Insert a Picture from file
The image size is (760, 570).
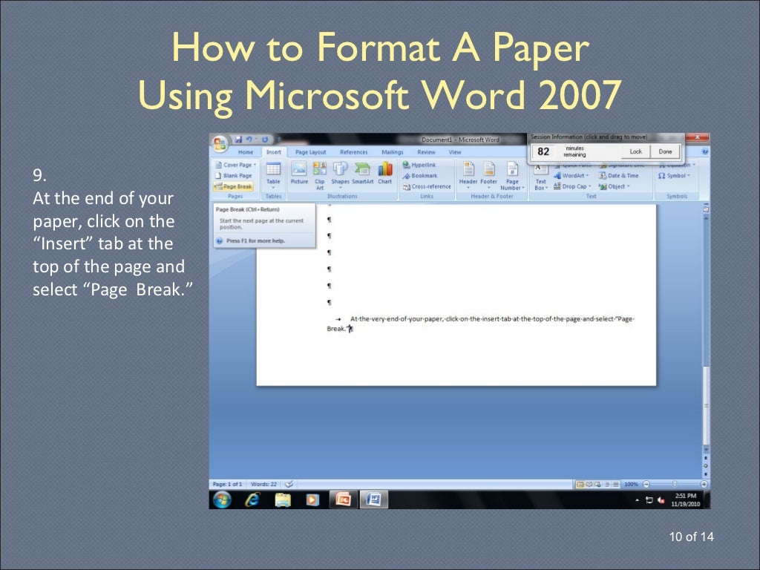(x=299, y=174)
